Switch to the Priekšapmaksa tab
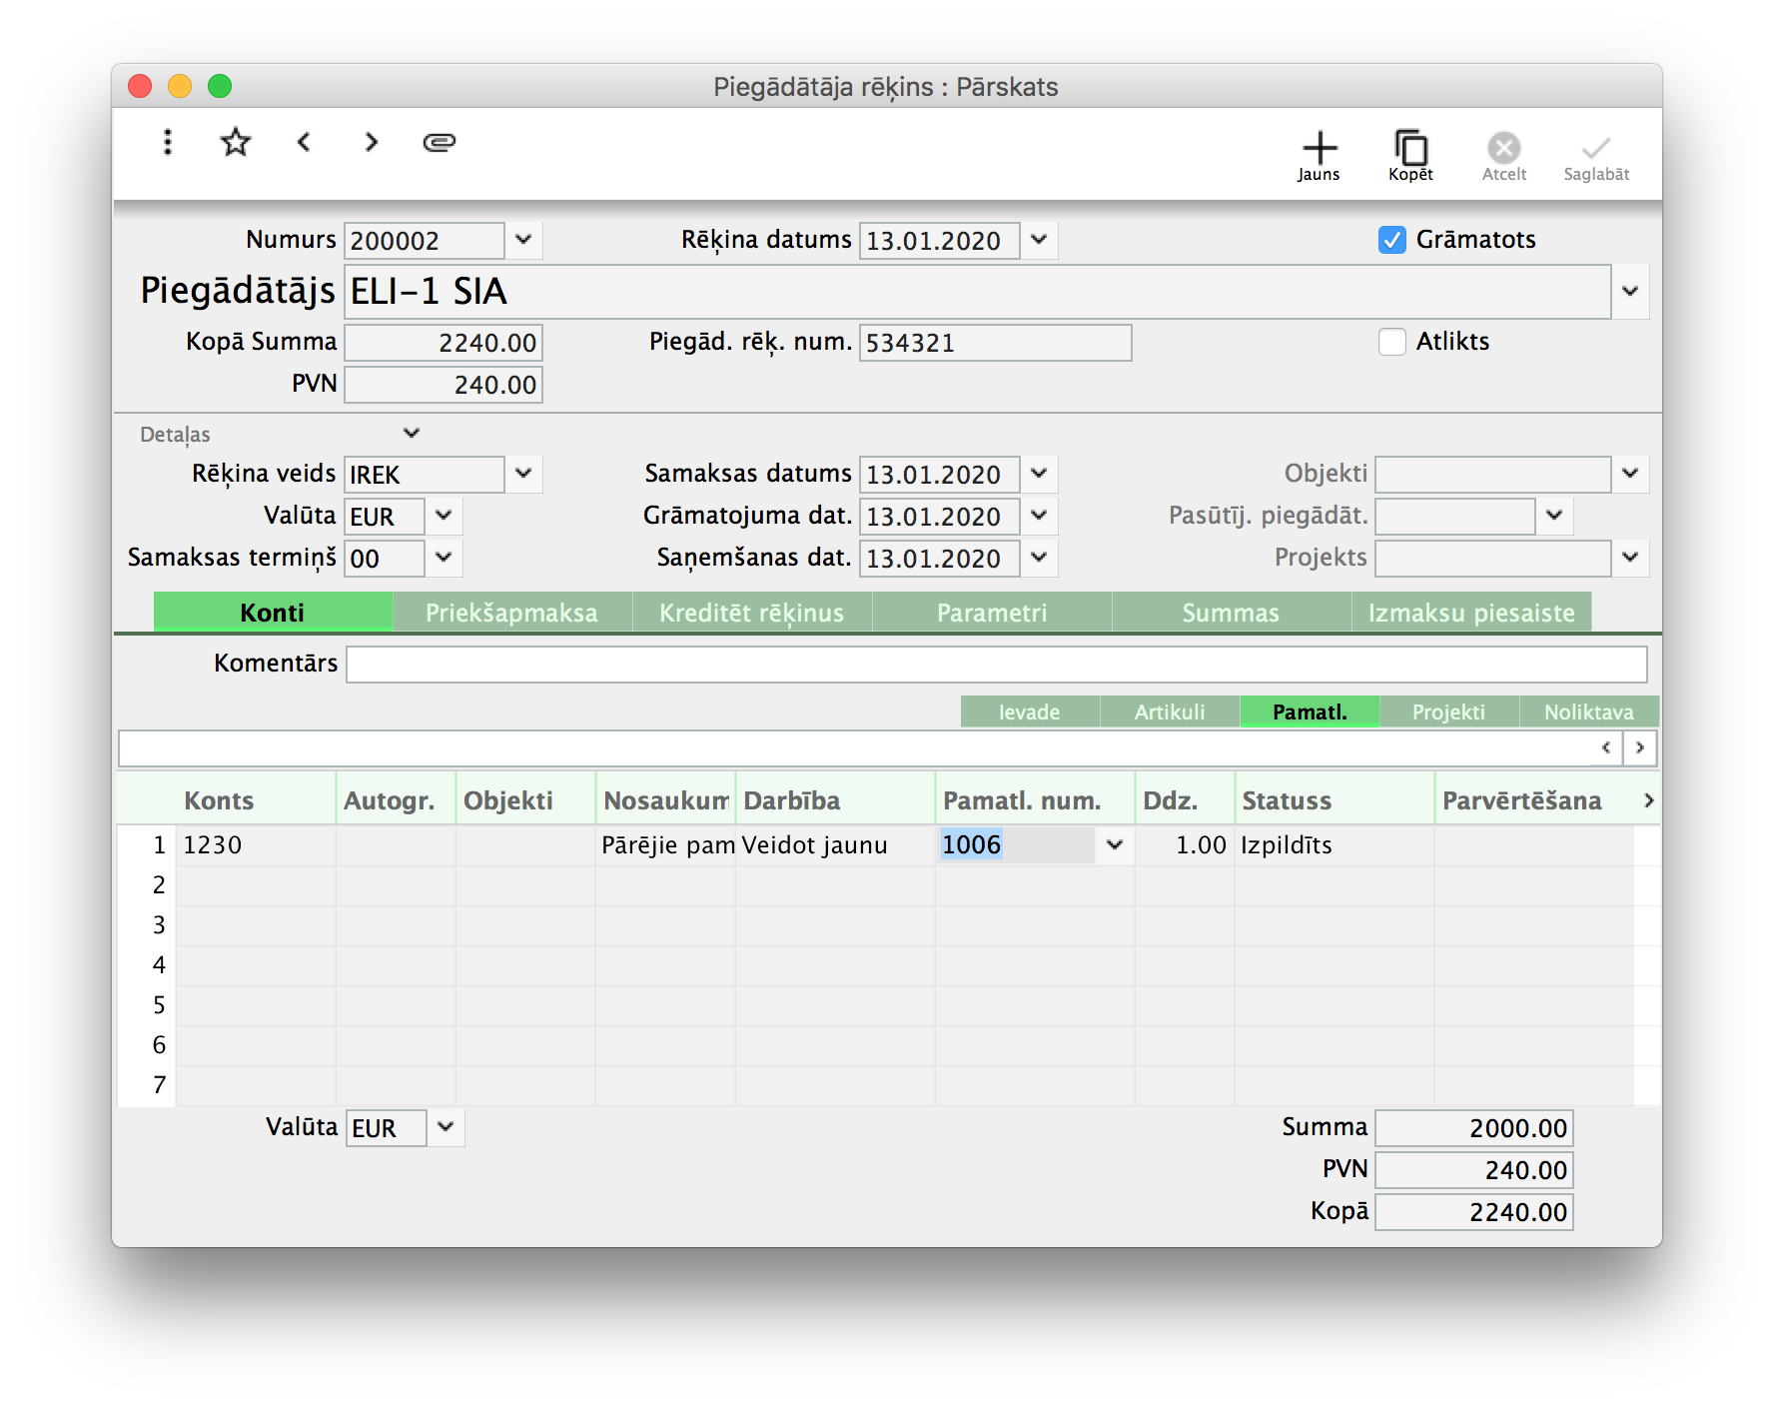Viewport: 1774px width, 1407px height. 512,613
